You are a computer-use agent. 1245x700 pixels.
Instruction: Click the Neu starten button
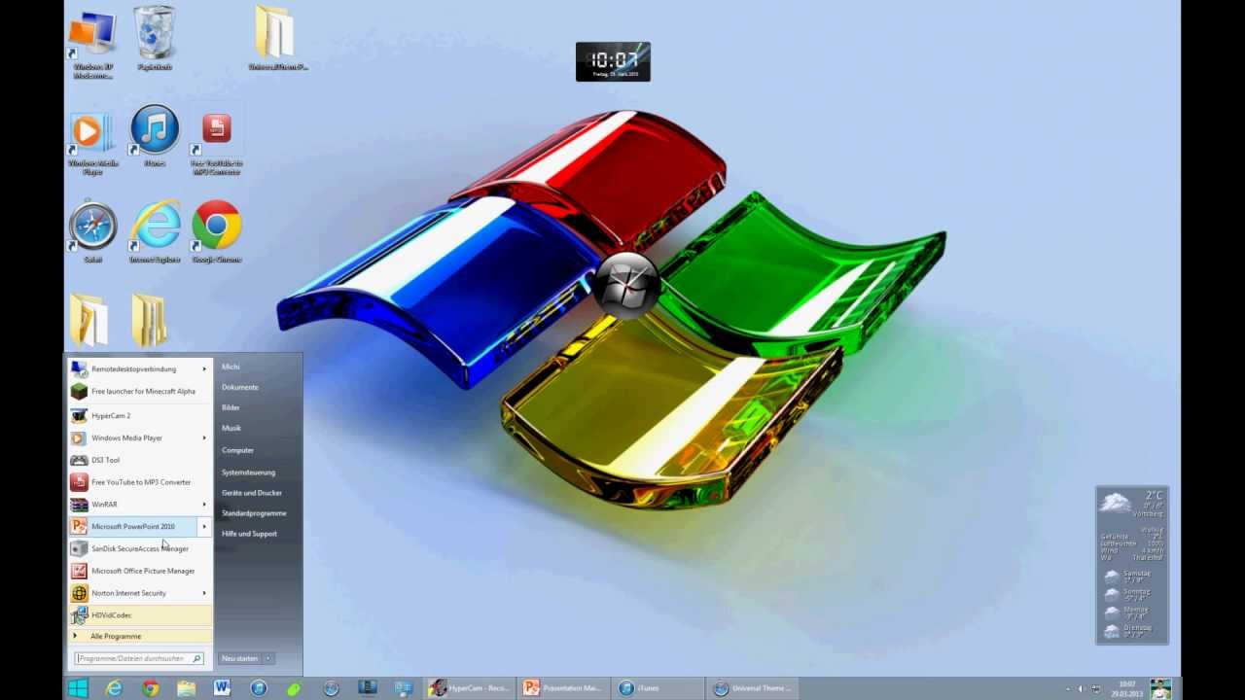[240, 658]
